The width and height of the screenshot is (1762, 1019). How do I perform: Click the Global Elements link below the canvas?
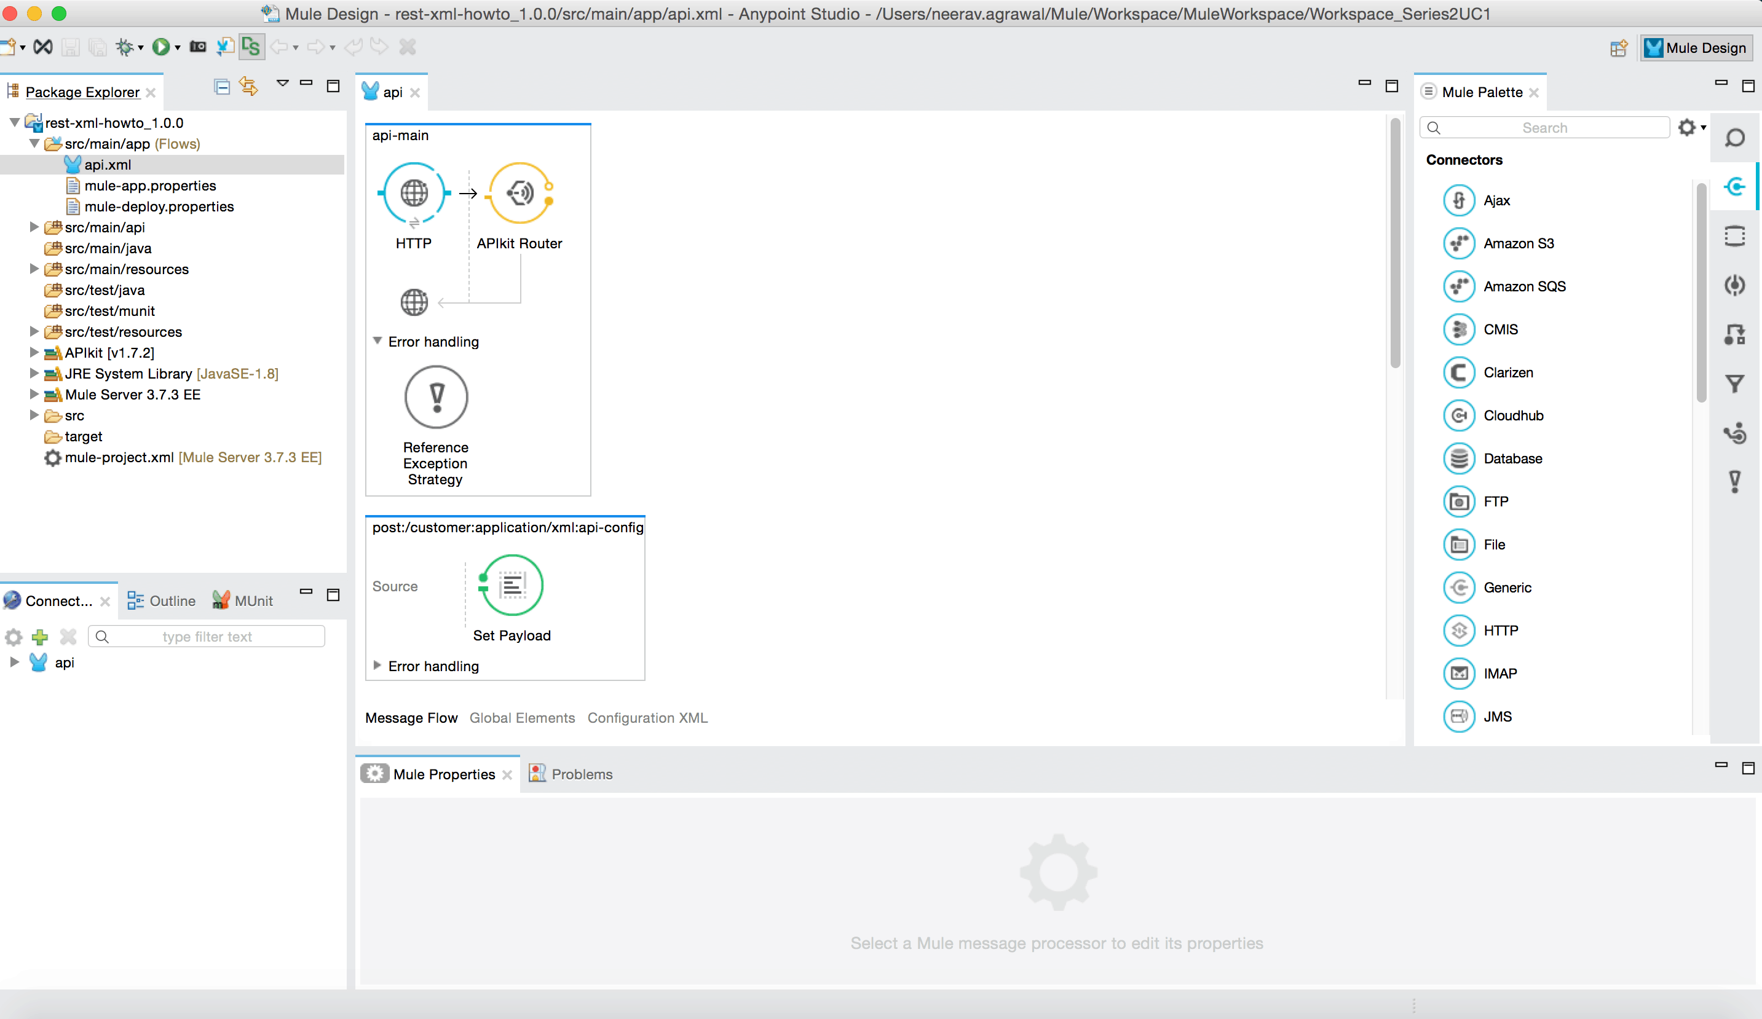pos(521,718)
